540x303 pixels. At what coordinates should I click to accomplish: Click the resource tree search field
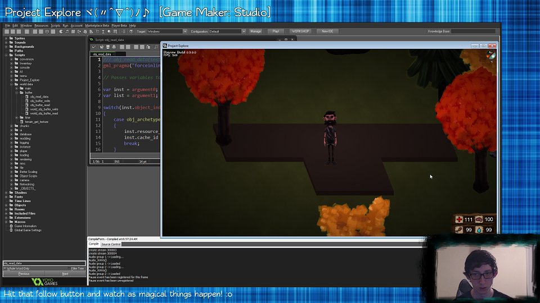pos(44,264)
